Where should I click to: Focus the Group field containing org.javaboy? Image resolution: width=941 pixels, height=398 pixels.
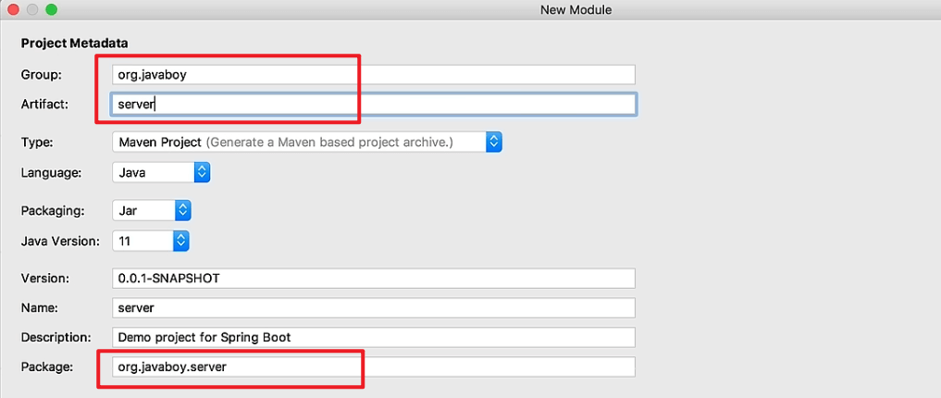click(373, 74)
